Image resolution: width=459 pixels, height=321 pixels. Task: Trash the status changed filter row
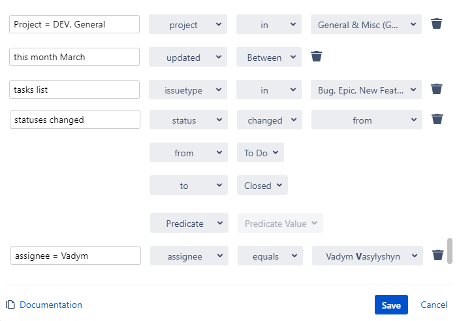coord(437,120)
